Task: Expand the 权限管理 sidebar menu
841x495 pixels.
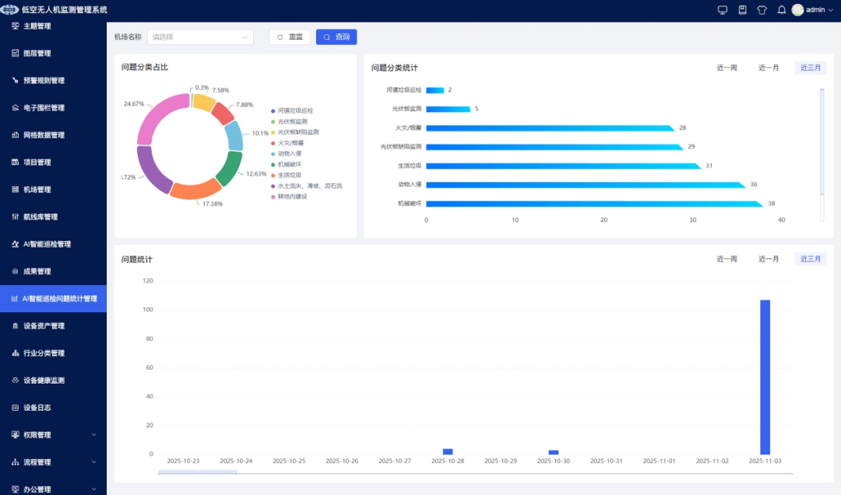Action: pos(53,435)
